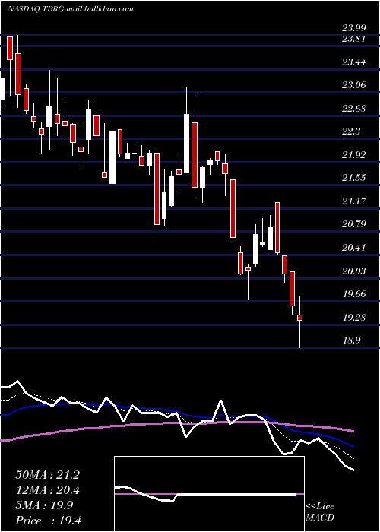Click the 50MA : 21.2 readout
380x532 pixels.
47,475
